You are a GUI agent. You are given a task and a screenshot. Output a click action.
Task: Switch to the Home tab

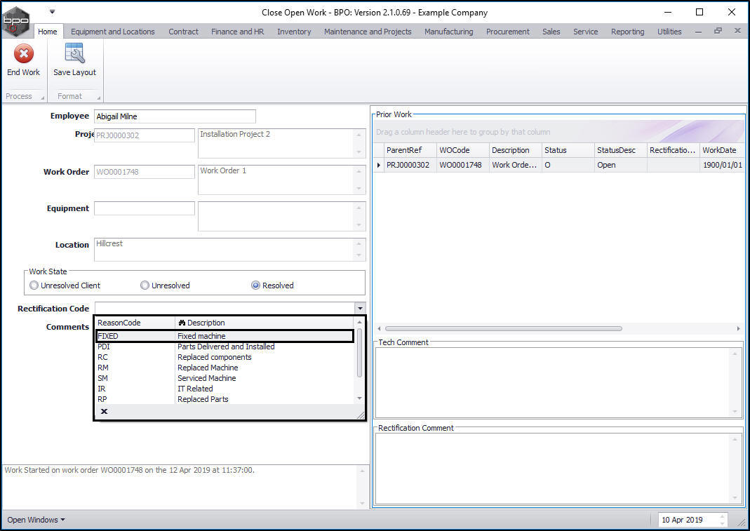coord(47,32)
